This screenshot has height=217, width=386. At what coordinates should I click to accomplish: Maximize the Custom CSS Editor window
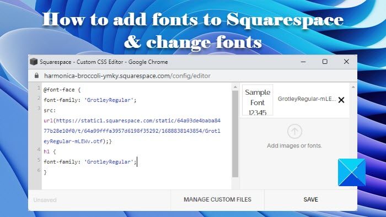point(325,62)
